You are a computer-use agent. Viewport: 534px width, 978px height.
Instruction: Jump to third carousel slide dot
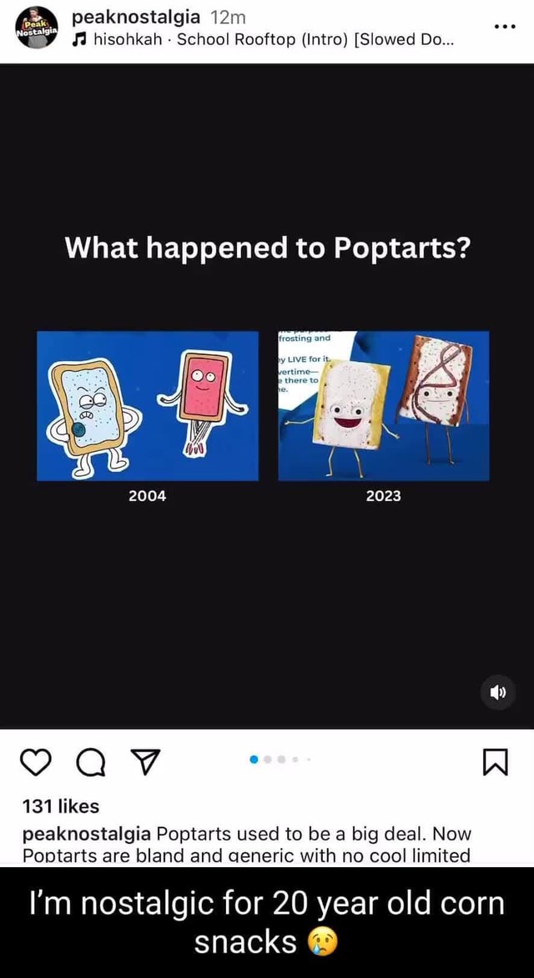point(281,759)
